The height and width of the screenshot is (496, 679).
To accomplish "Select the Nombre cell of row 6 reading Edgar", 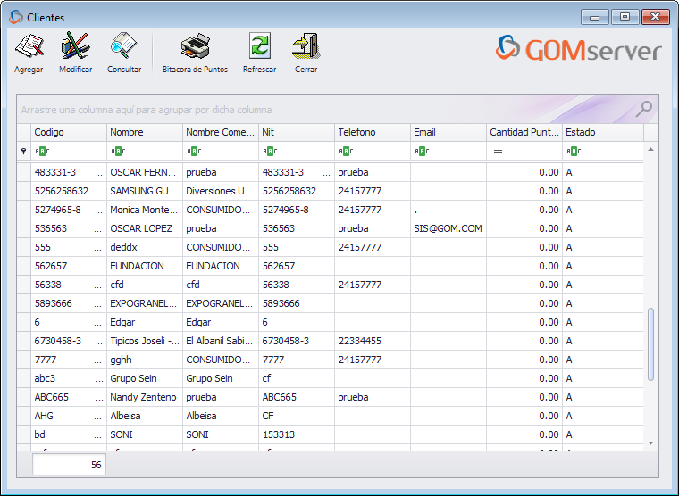I will [145, 323].
